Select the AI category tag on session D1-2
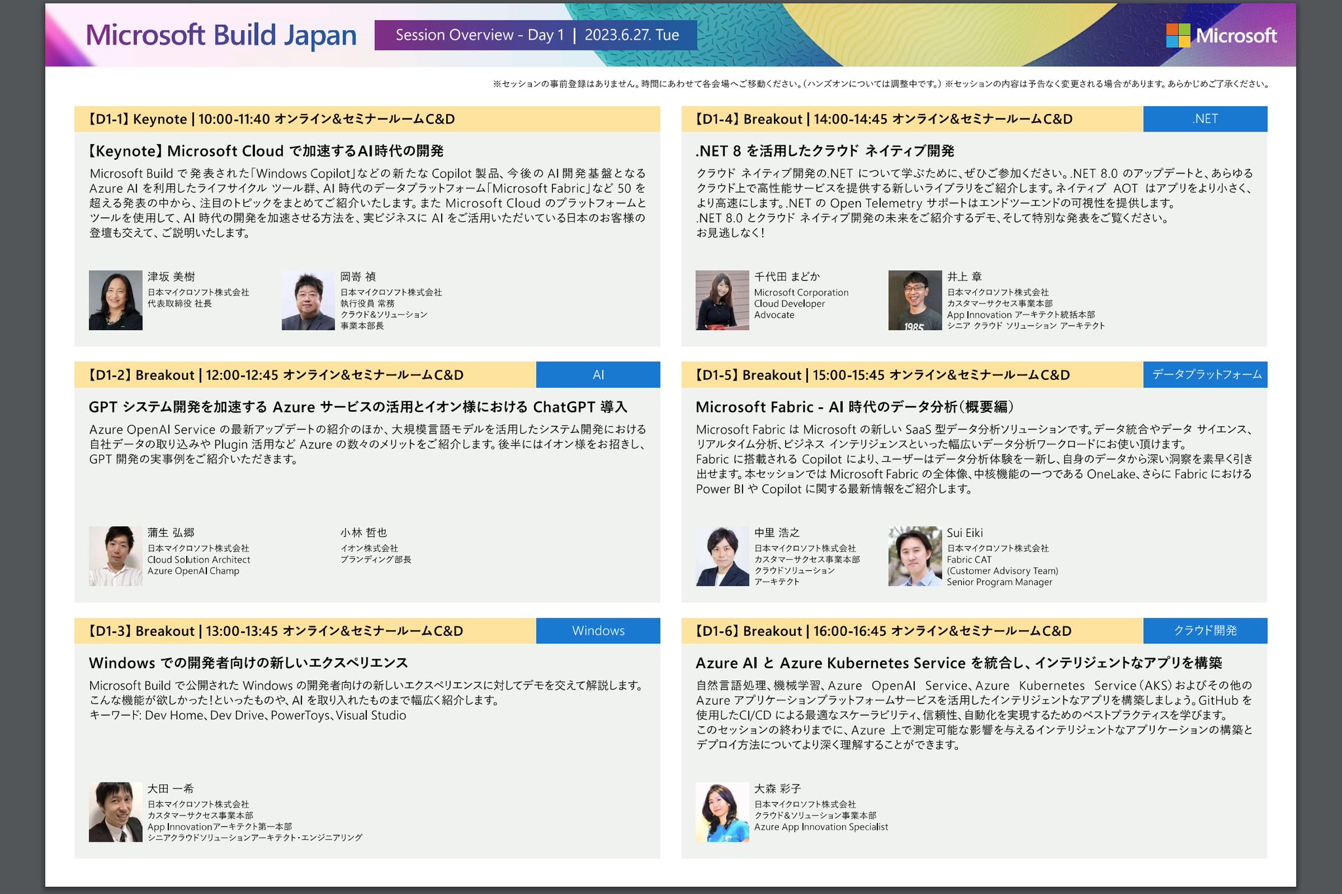This screenshot has width=1342, height=894. coord(597,374)
